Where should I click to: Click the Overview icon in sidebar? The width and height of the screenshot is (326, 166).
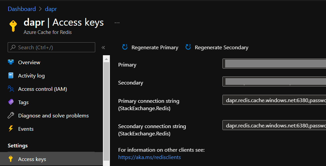pyautogui.click(x=11, y=62)
